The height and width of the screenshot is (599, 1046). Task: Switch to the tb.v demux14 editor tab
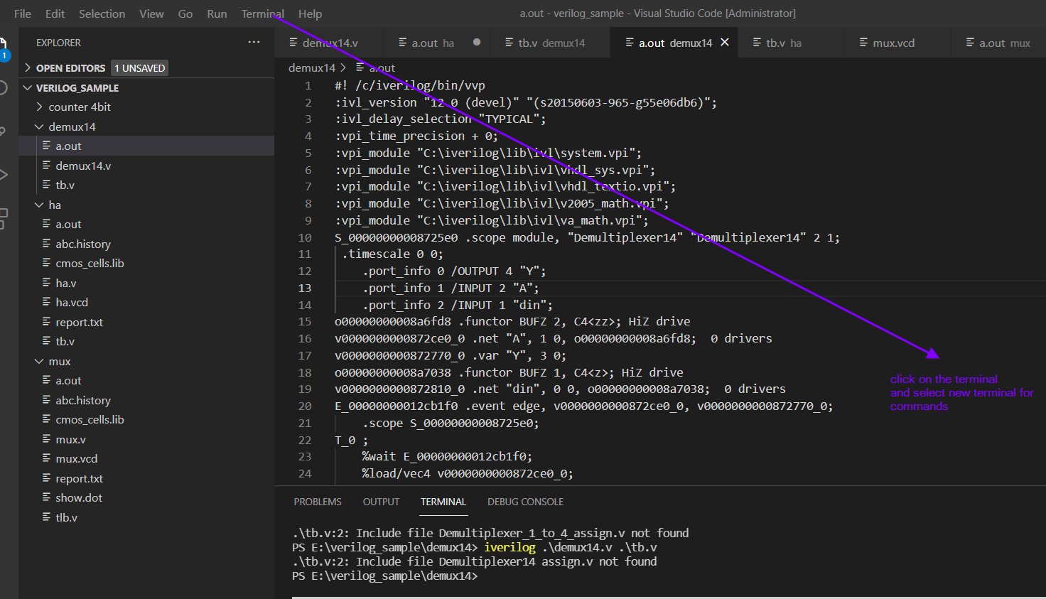550,43
